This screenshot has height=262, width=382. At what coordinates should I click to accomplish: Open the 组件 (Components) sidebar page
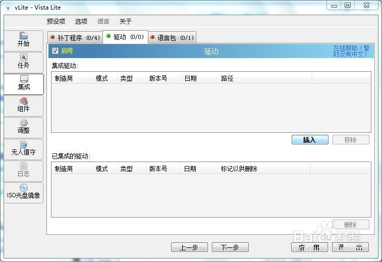tap(23, 106)
